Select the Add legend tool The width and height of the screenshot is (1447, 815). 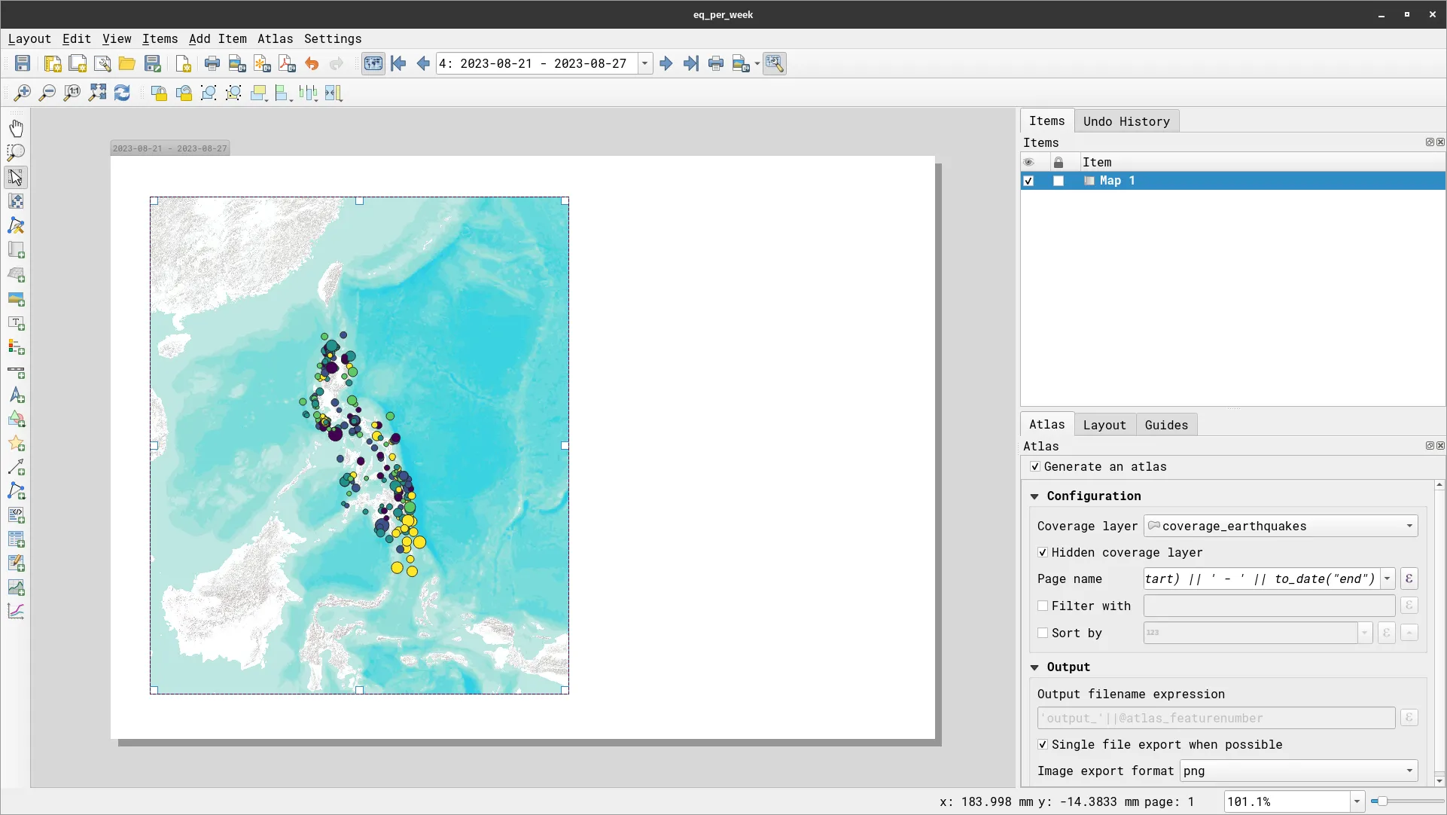pyautogui.click(x=17, y=347)
